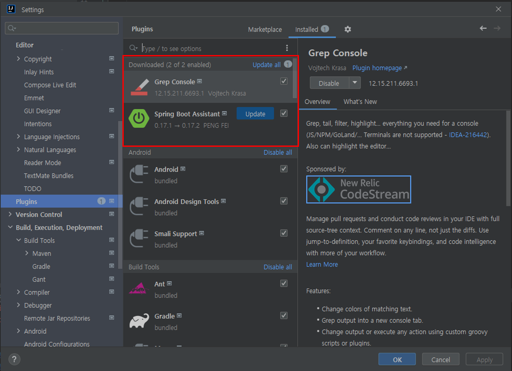Click project-level icon beside GUI Designer
Screen dimensions: 512x371
(112, 110)
